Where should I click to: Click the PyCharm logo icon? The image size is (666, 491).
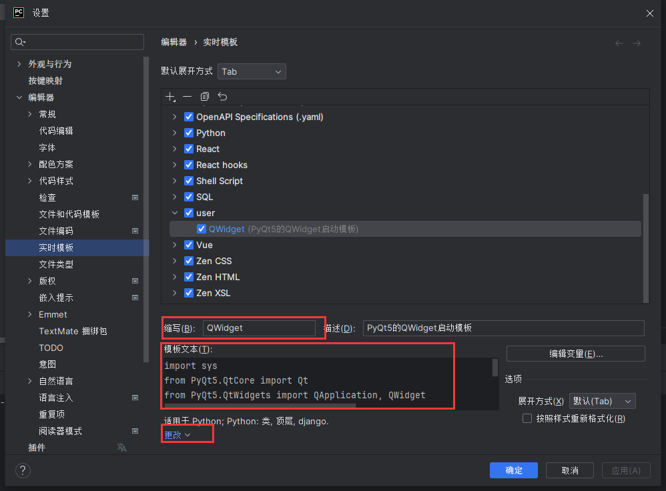(19, 13)
